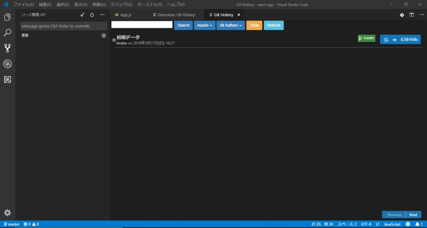Open the 選択(S) menu

tap(63, 5)
